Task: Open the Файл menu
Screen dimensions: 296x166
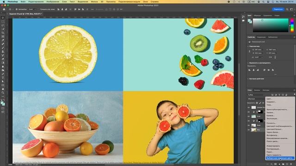Action: (23, 1)
